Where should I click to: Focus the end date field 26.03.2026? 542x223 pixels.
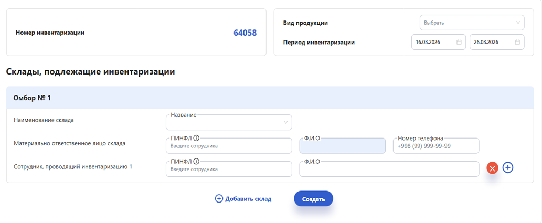click(x=491, y=42)
